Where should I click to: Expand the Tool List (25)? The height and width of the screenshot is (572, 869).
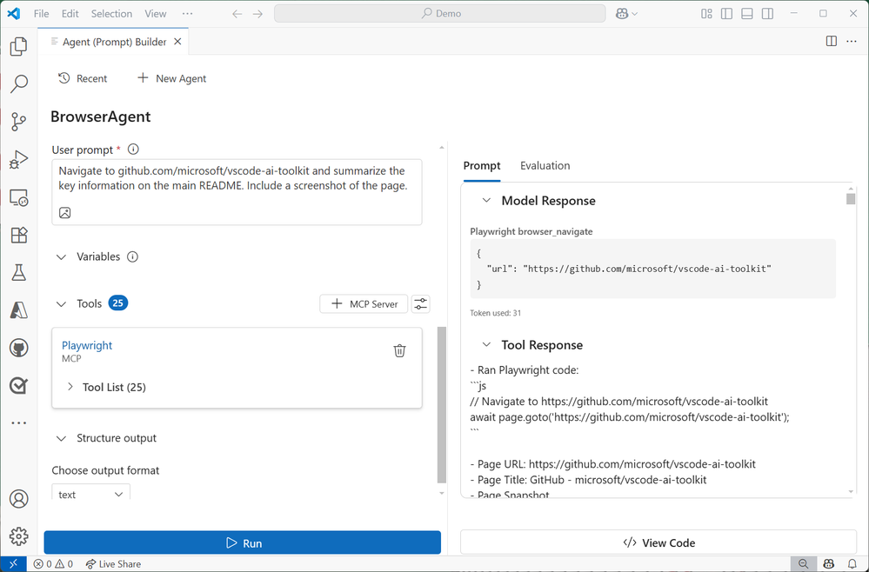coord(70,387)
